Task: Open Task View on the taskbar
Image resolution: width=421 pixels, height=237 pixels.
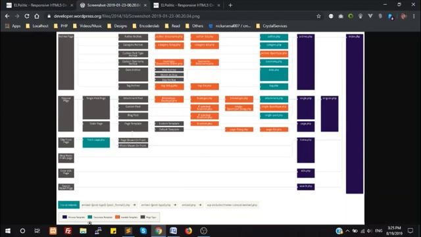Action: [37, 231]
